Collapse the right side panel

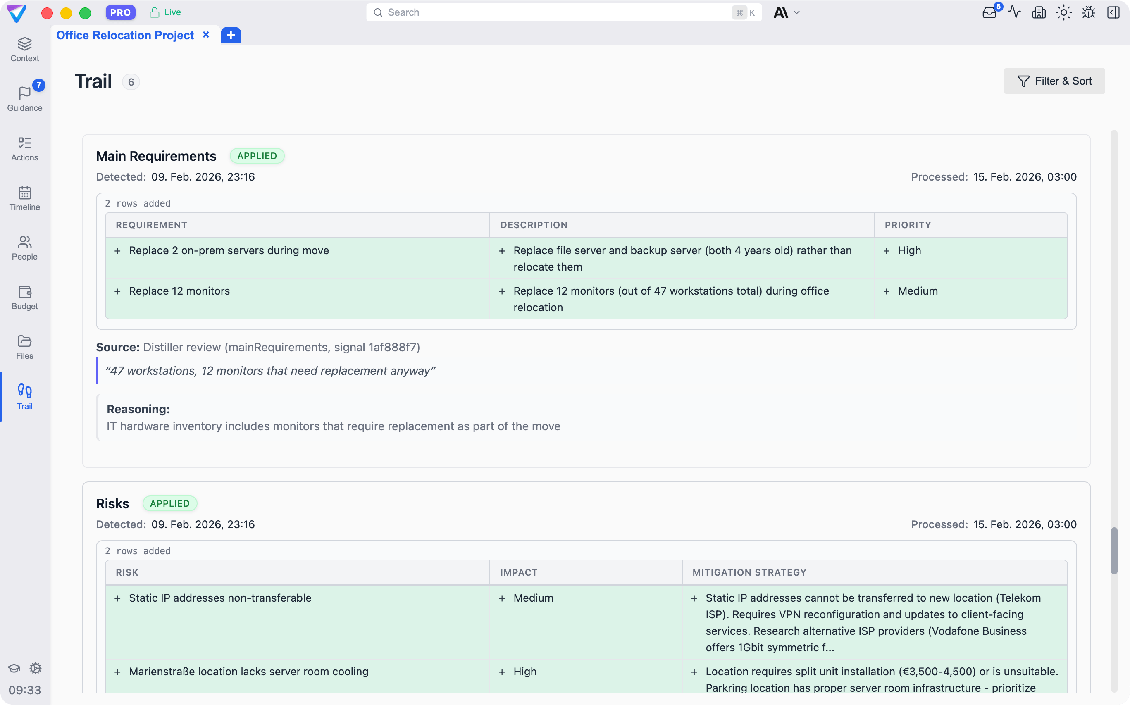click(1113, 12)
